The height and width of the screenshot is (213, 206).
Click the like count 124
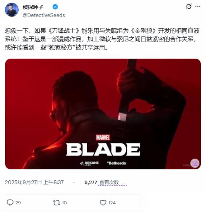[112, 203]
